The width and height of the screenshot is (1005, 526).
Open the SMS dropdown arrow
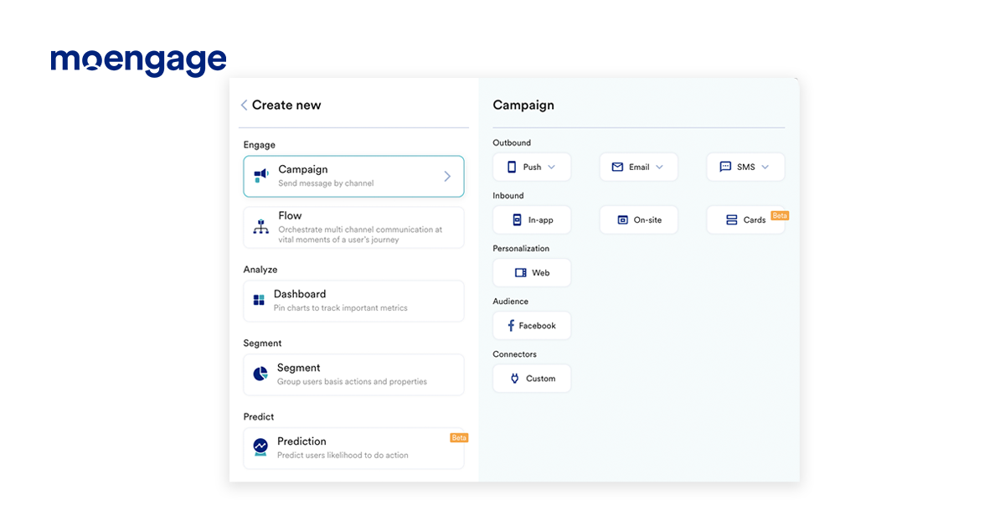765,167
